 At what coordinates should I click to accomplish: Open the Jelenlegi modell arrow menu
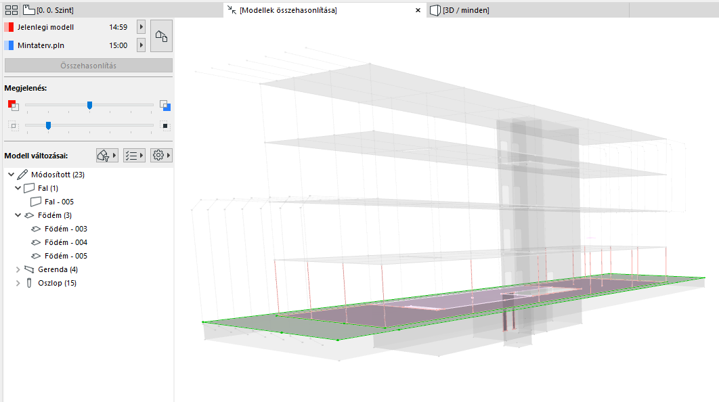(x=141, y=27)
